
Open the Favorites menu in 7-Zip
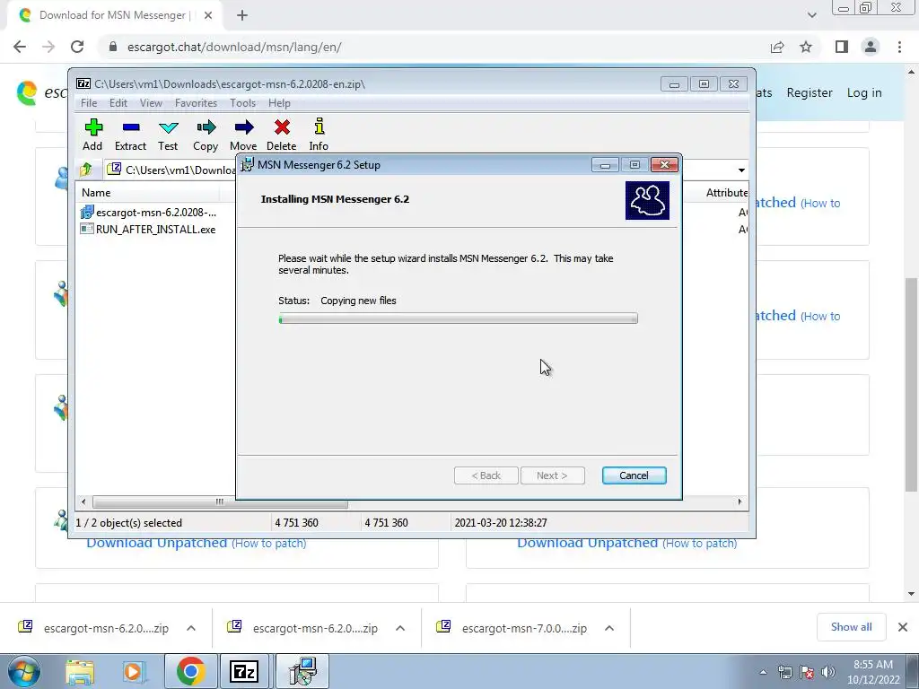coord(196,103)
